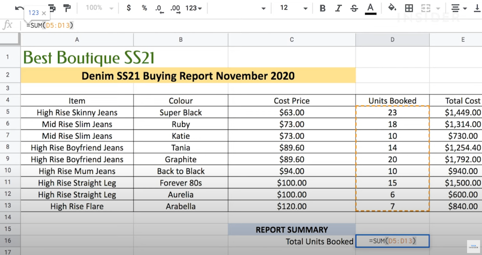Viewport: 482px width, 255px height.
Task: Click the fx formula icon
Action: coord(7,25)
